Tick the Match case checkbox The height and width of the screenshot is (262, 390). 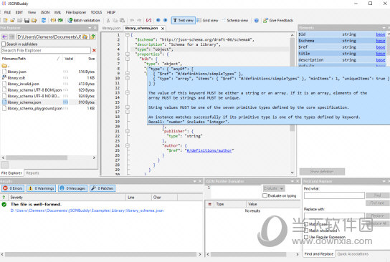(x=306, y=224)
